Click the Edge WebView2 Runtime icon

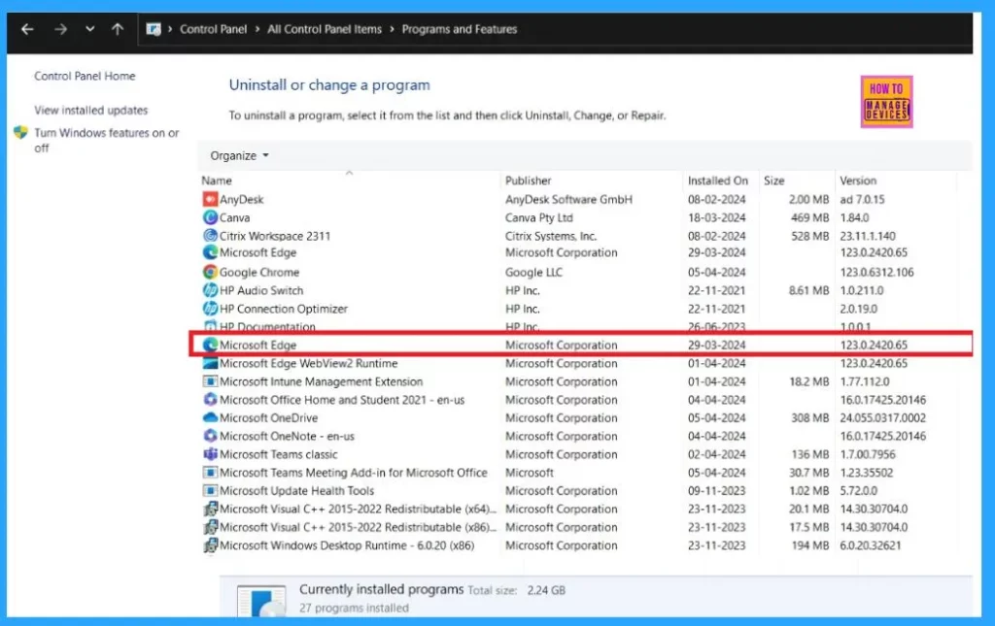coord(210,363)
